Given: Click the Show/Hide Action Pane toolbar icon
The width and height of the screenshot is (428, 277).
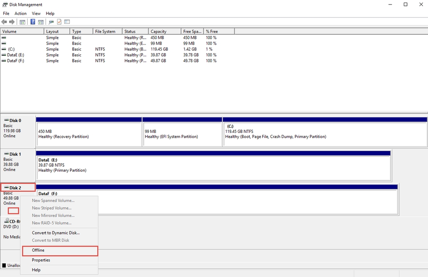Looking at the screenshot, I should click(41, 22).
